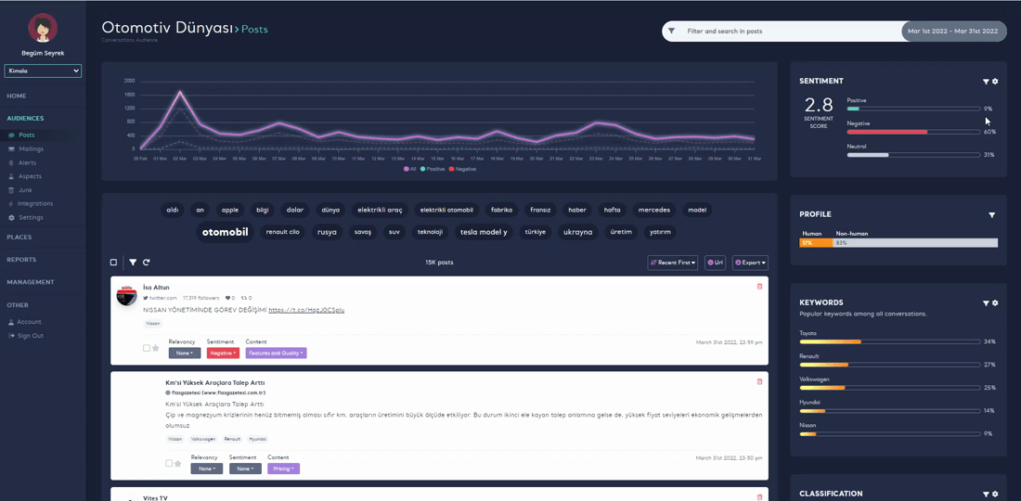Click the refresh icon above the posts list
1021x501 pixels.
pos(146,263)
